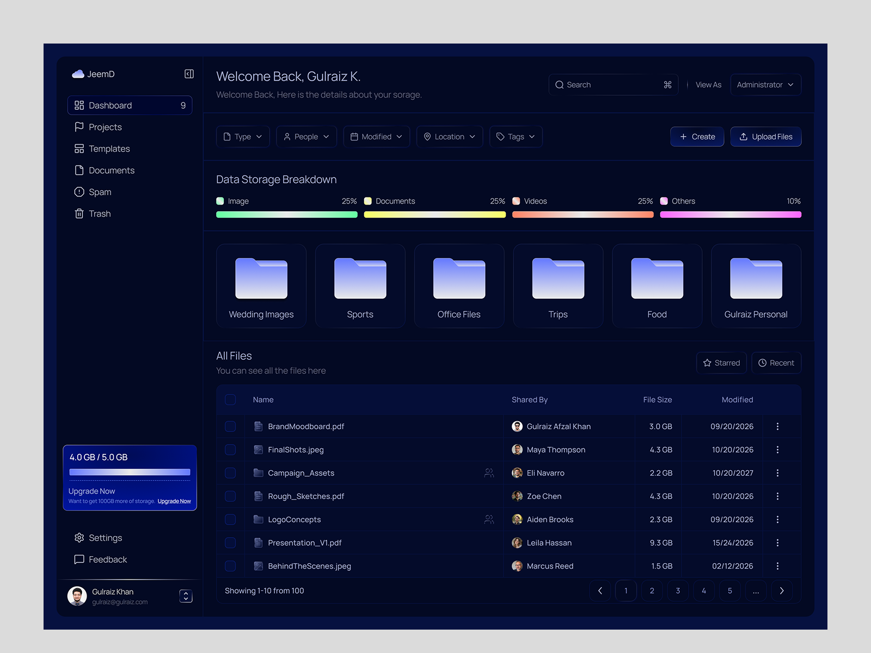Click the Upgrade Now link for more storage

point(174,501)
